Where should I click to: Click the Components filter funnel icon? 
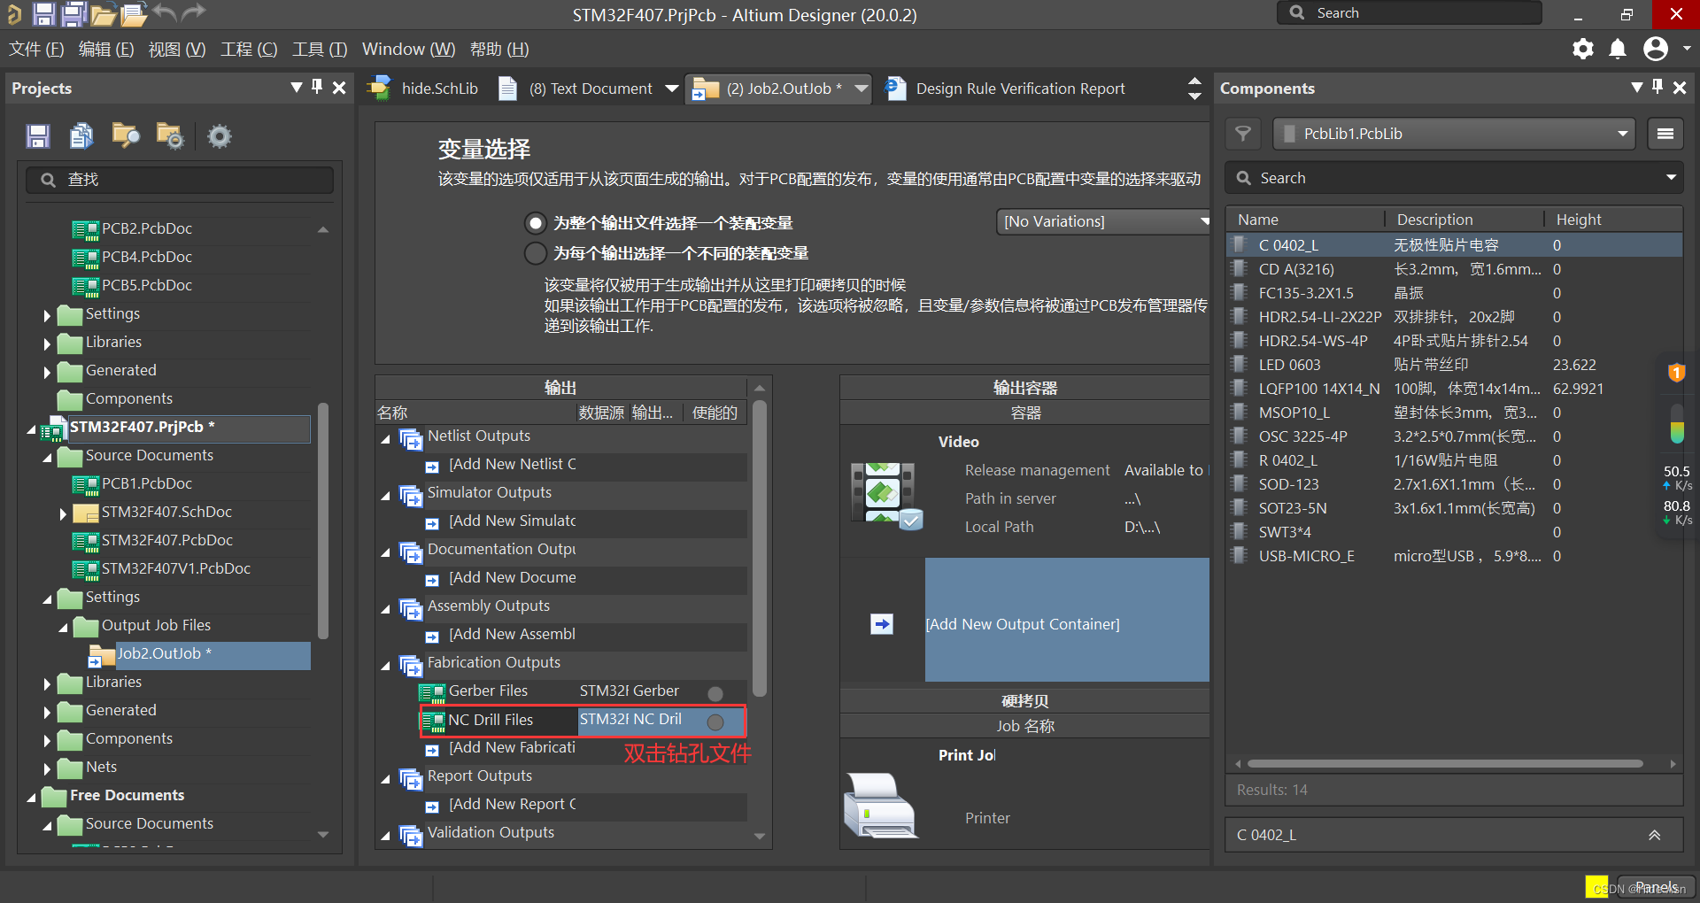[x=1243, y=134]
